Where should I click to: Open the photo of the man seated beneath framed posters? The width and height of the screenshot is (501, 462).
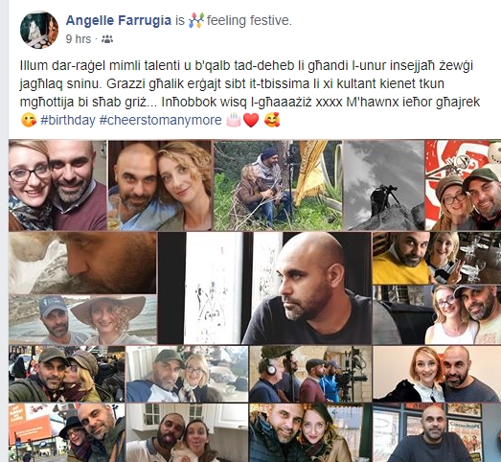point(437,432)
